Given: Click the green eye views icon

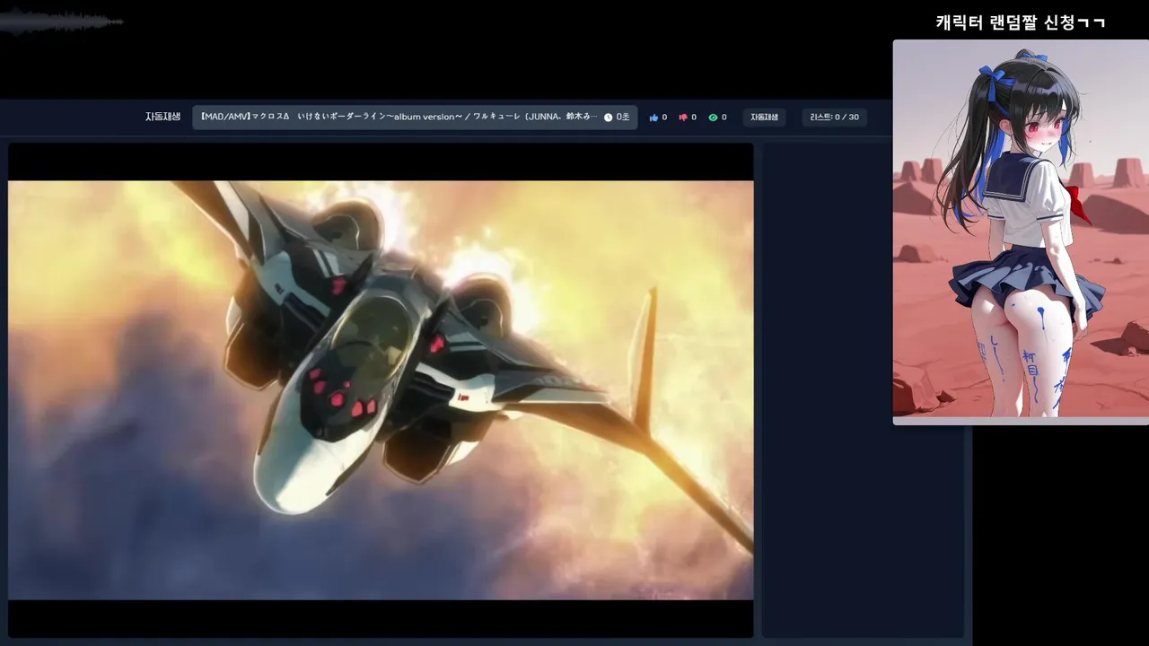Looking at the screenshot, I should 713,118.
